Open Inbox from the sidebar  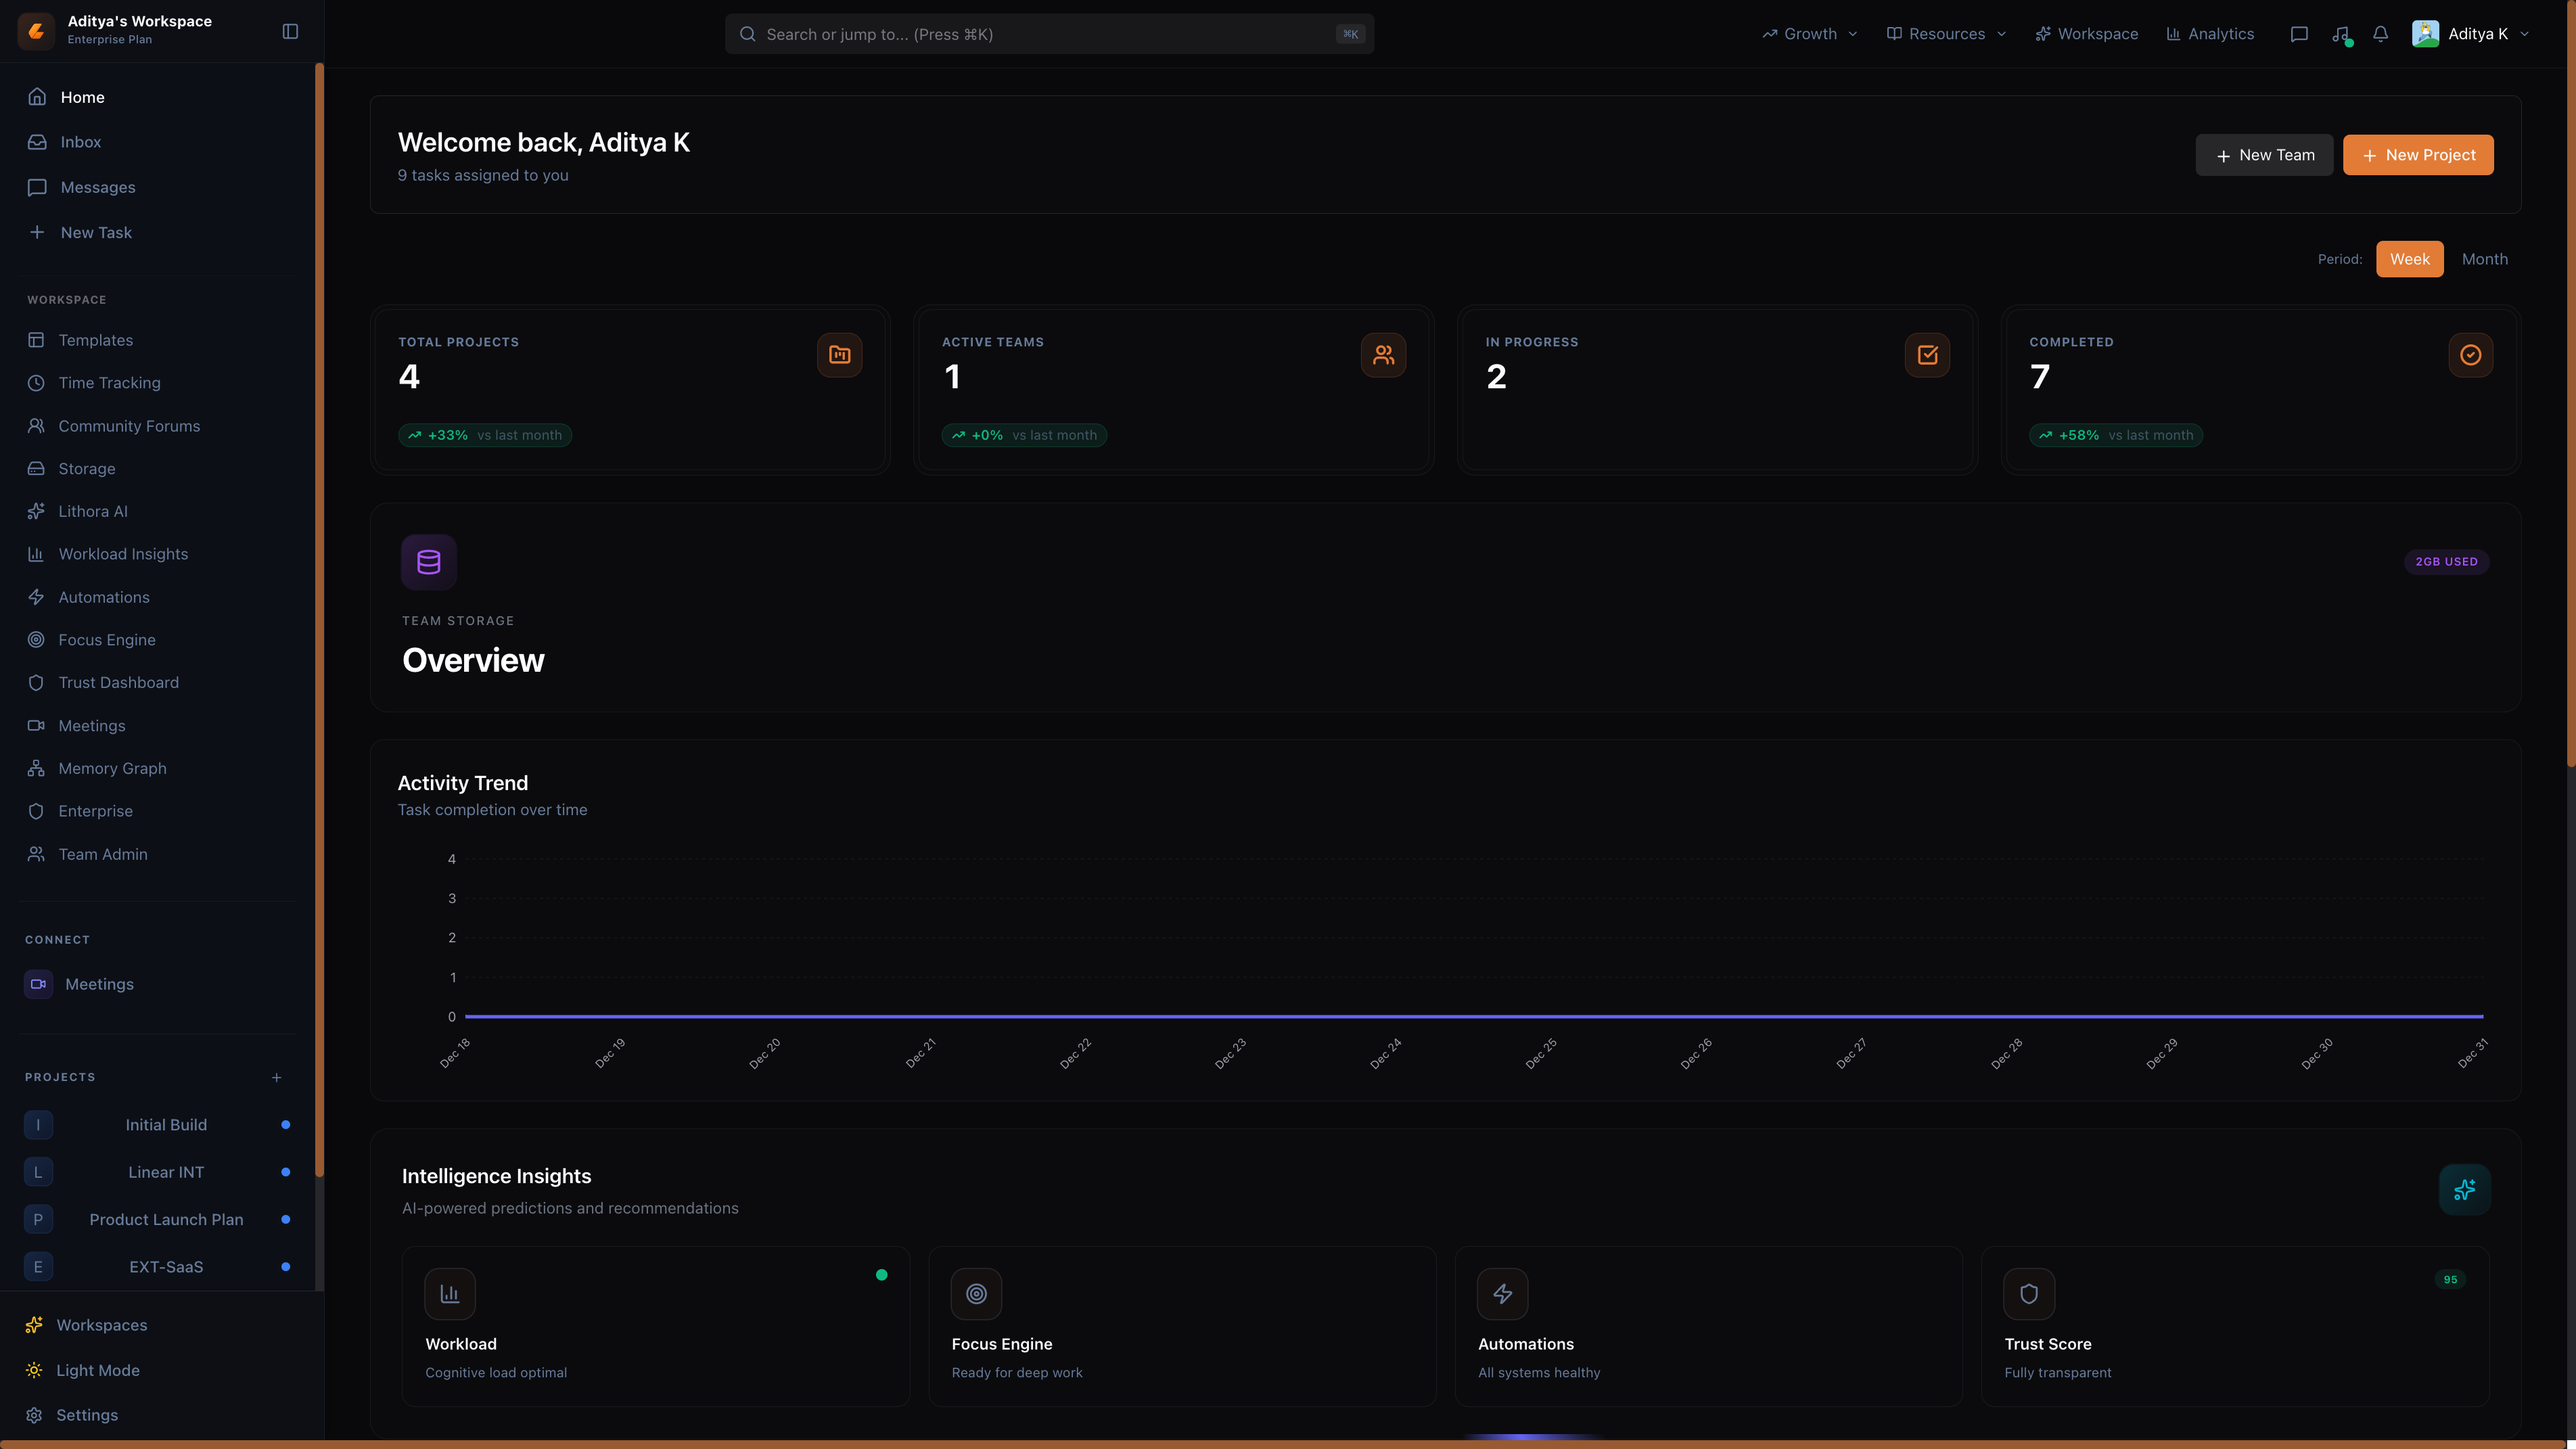(80, 142)
